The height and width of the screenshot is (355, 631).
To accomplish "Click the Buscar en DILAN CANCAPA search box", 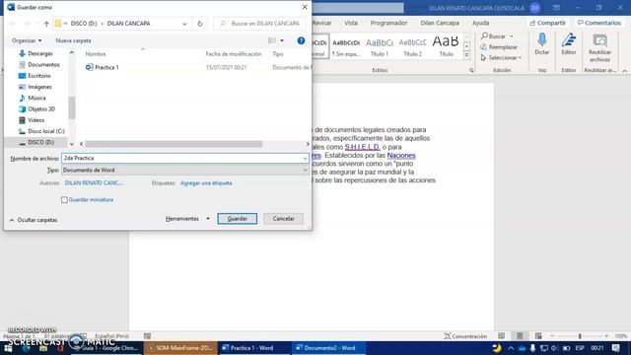I will [259, 24].
